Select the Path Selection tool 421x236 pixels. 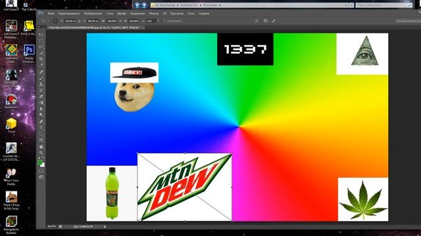click(x=41, y=134)
